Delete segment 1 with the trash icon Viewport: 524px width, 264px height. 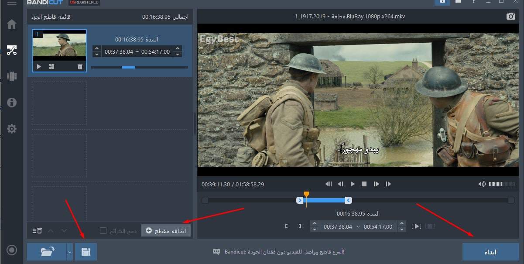80,66
